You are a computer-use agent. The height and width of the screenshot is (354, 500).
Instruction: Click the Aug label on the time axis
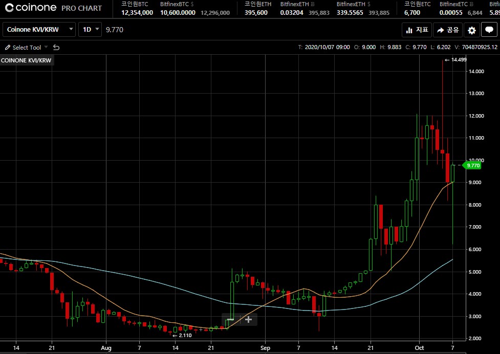pos(106,348)
